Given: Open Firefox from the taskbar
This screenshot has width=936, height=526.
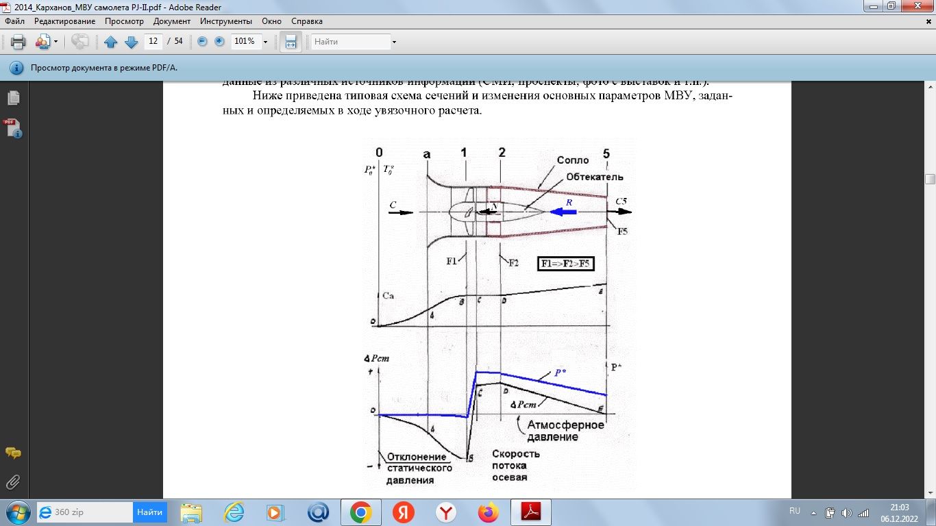Looking at the screenshot, I should point(489,512).
